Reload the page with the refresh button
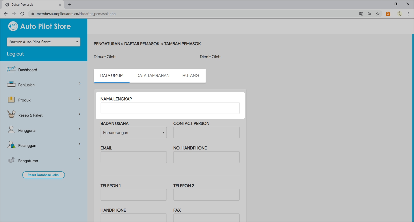This screenshot has height=222, width=414. coord(22,14)
